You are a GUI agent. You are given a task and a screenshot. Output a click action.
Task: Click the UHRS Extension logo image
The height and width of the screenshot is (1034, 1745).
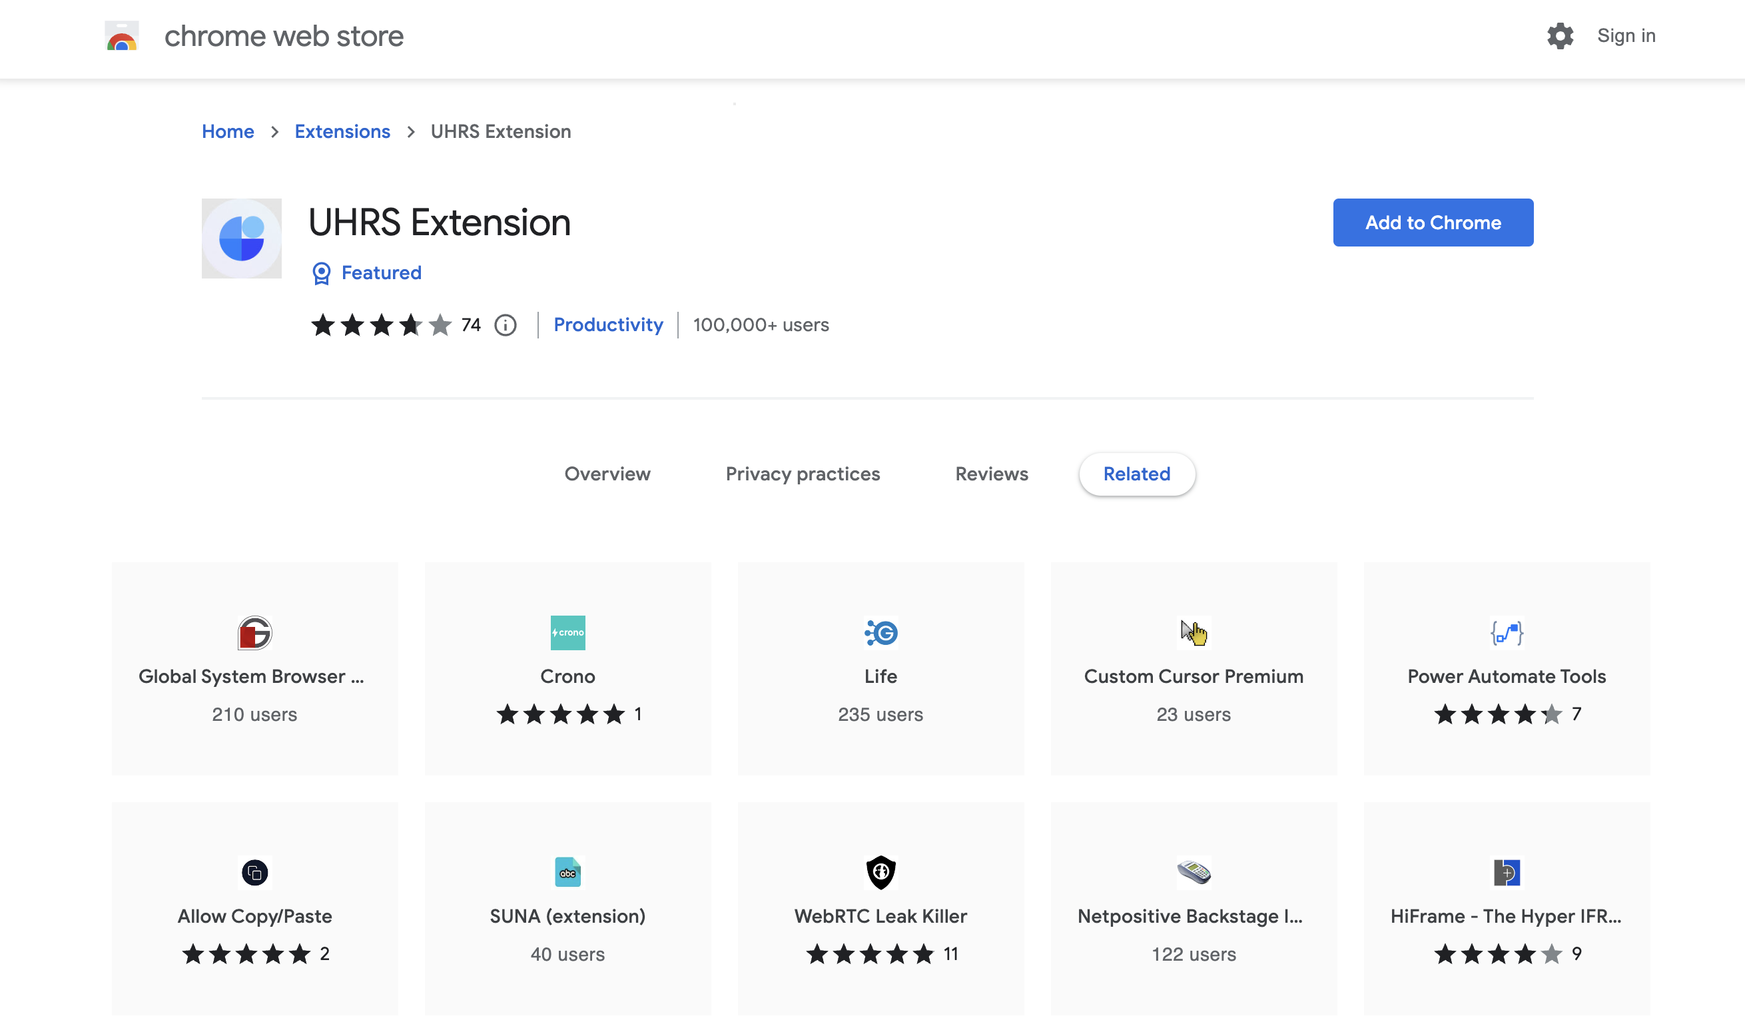[x=242, y=239]
